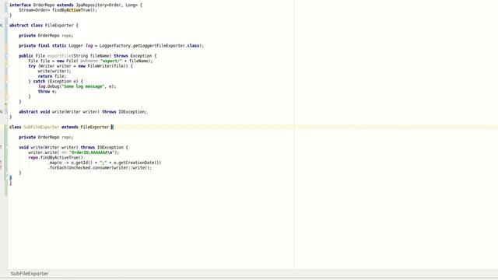Click the override gutter icon beside void write

2,147
